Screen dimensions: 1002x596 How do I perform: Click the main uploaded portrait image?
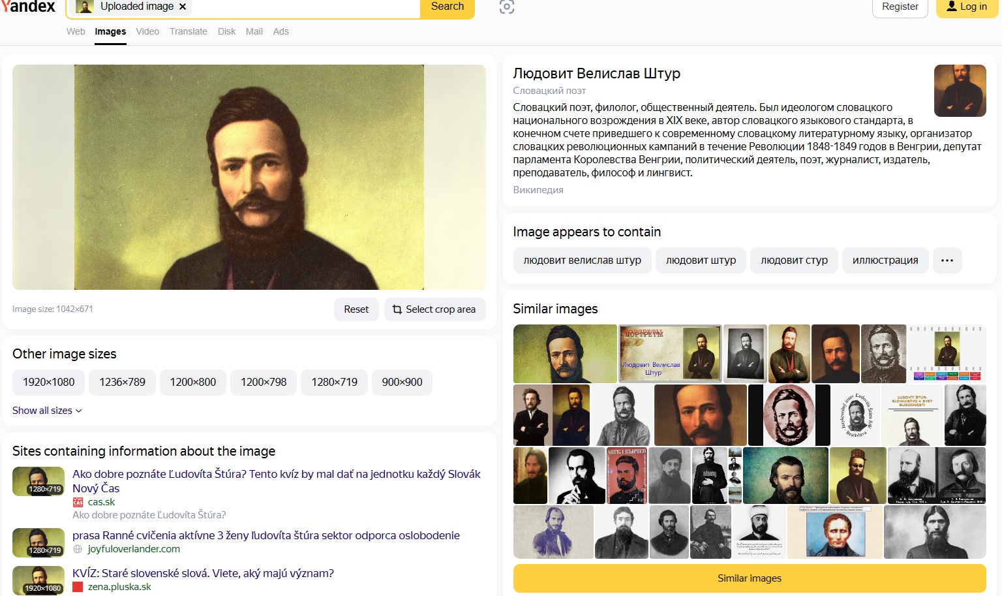coord(249,177)
